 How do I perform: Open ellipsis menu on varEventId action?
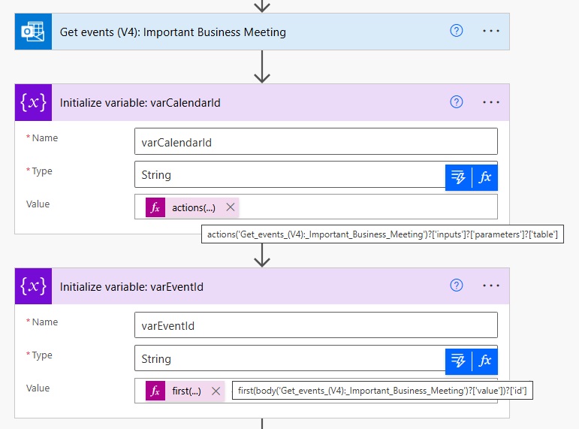[490, 285]
